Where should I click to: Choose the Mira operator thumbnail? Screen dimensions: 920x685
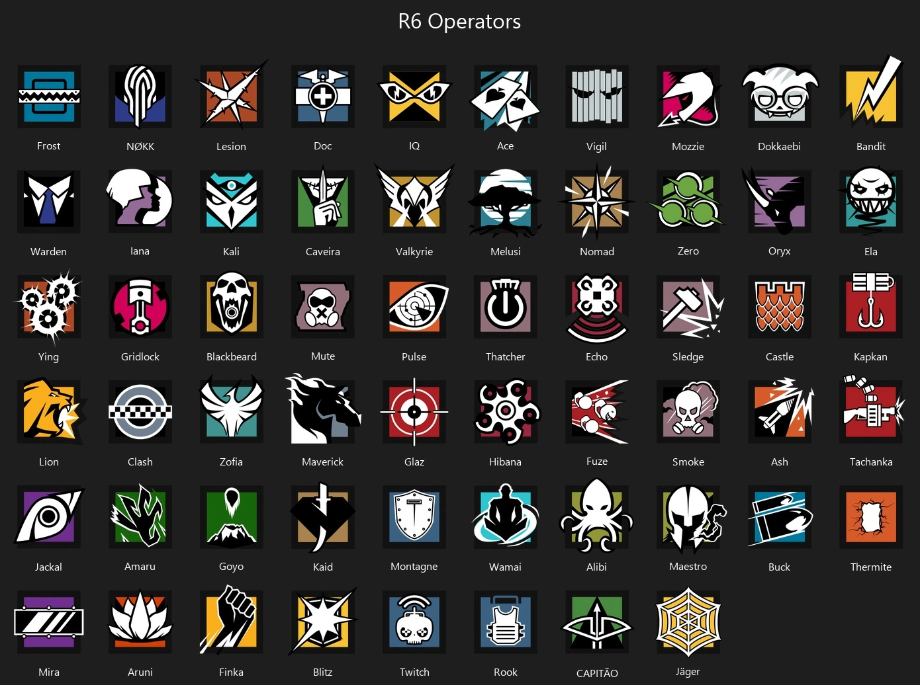pos(49,622)
